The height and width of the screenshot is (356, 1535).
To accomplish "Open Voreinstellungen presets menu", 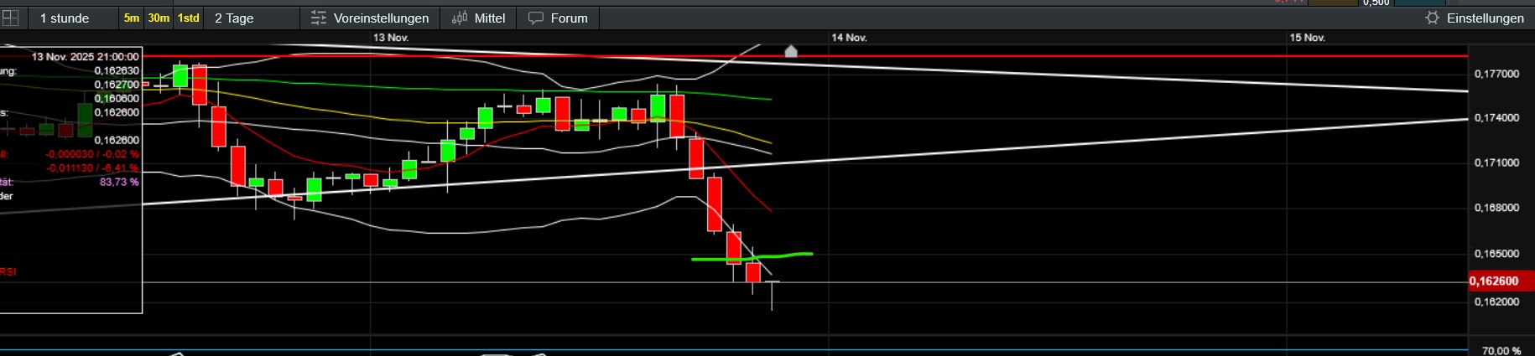I will pos(370,18).
